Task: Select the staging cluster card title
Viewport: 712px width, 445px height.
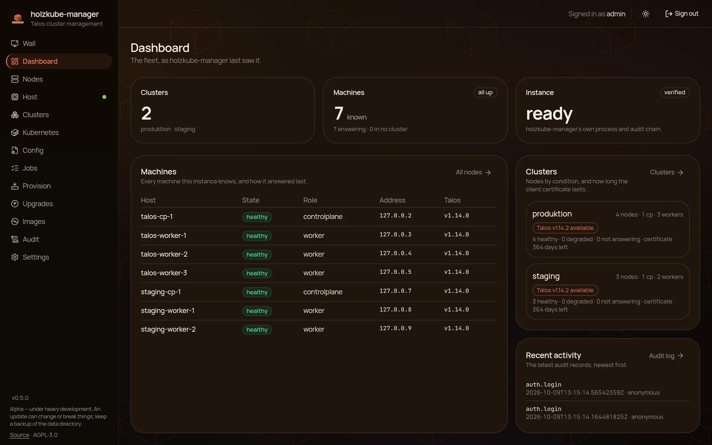Action: 546,276
